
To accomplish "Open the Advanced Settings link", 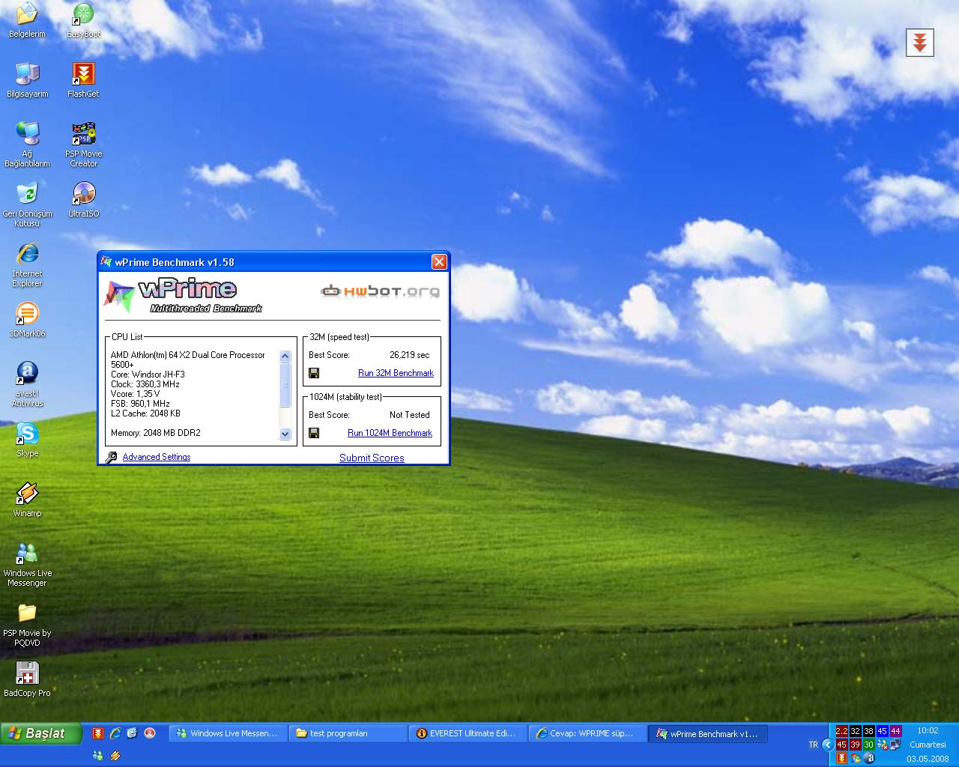I will (x=157, y=457).
